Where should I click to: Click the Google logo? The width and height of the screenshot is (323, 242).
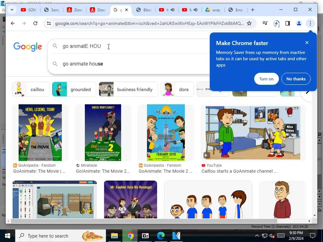(x=28, y=47)
